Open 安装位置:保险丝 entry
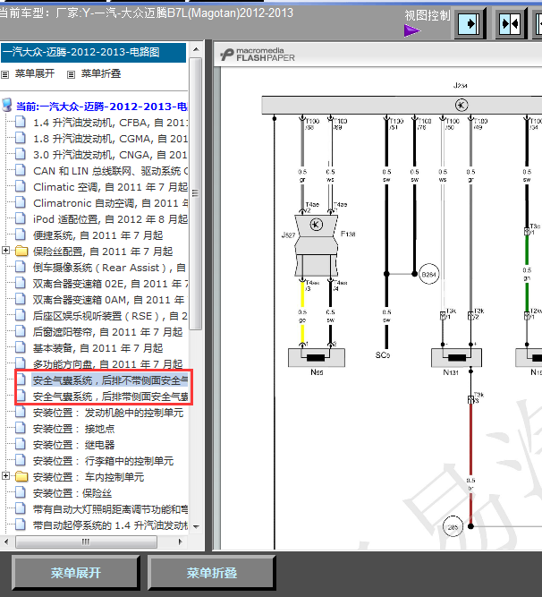Screen dimensions: 542x597 72,493
